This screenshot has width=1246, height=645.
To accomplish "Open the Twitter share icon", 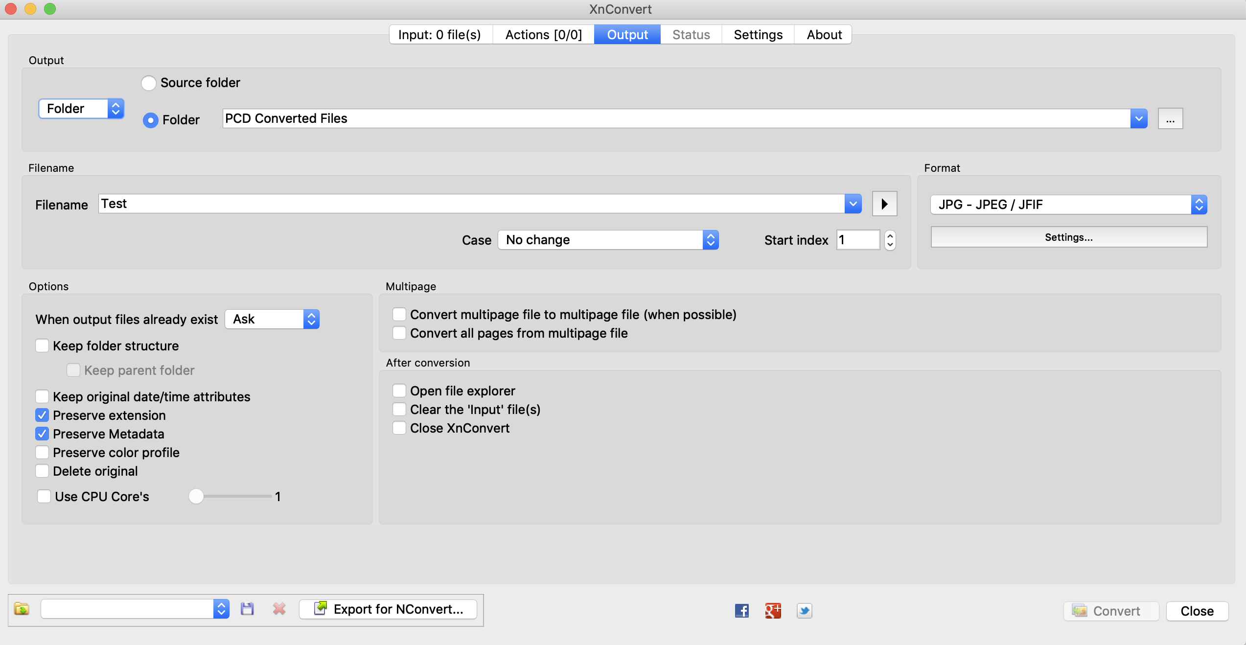I will pos(804,611).
